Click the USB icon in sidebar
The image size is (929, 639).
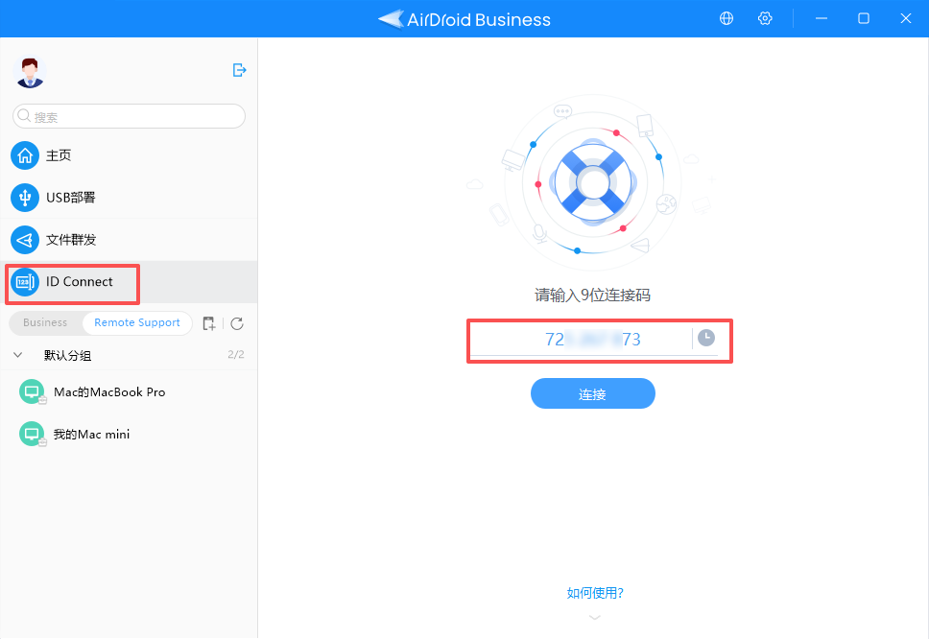[25, 198]
